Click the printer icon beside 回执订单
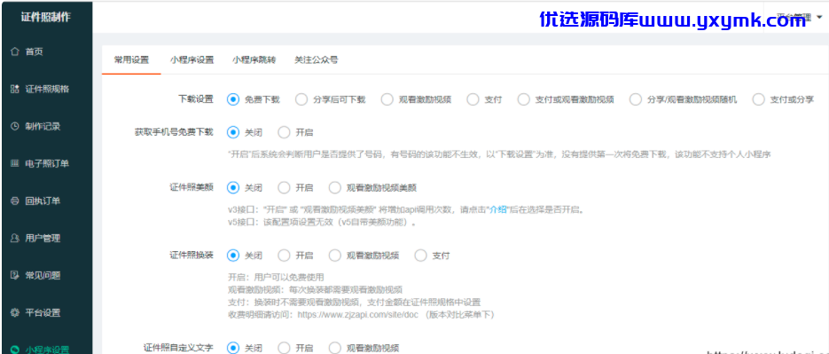This screenshot has height=354, width=829. pyautogui.click(x=15, y=201)
